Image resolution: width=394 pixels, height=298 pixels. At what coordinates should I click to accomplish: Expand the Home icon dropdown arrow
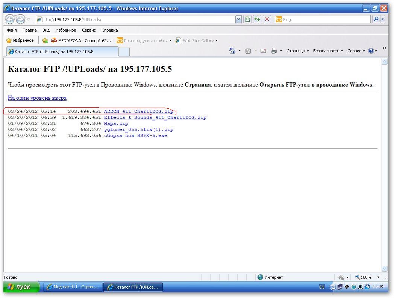[239, 51]
